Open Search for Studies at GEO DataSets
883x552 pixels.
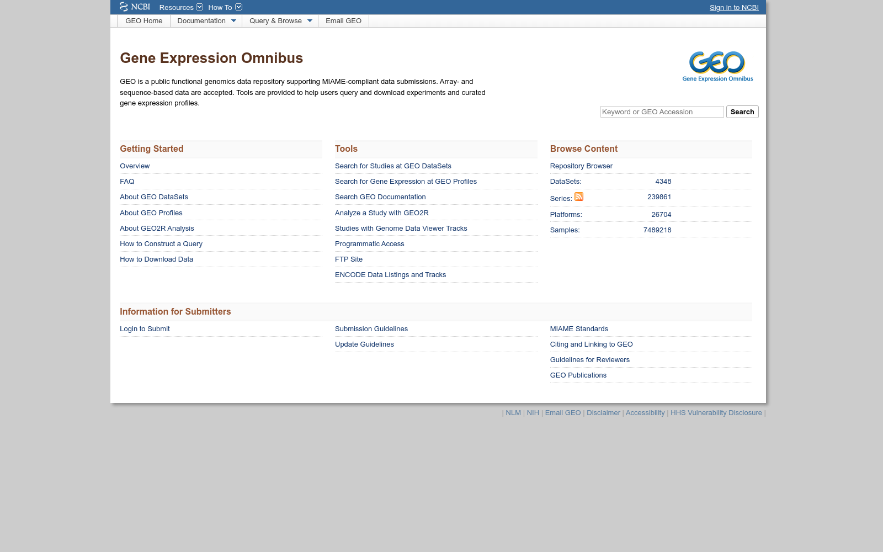tap(393, 166)
